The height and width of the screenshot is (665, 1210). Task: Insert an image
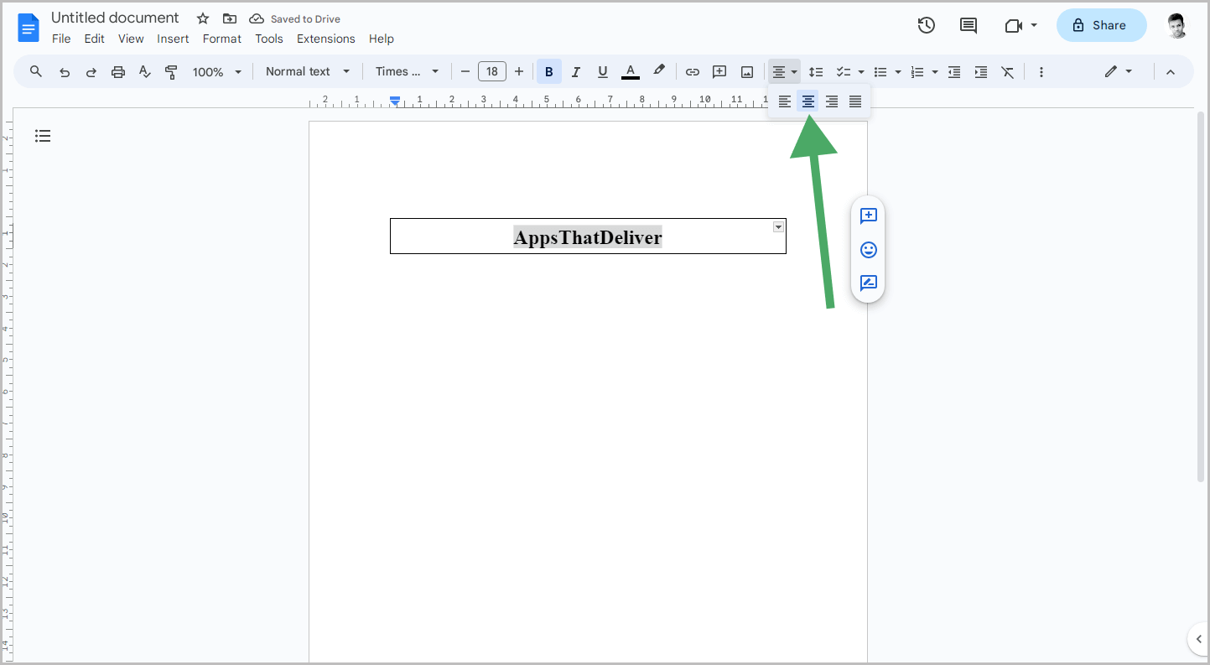746,71
